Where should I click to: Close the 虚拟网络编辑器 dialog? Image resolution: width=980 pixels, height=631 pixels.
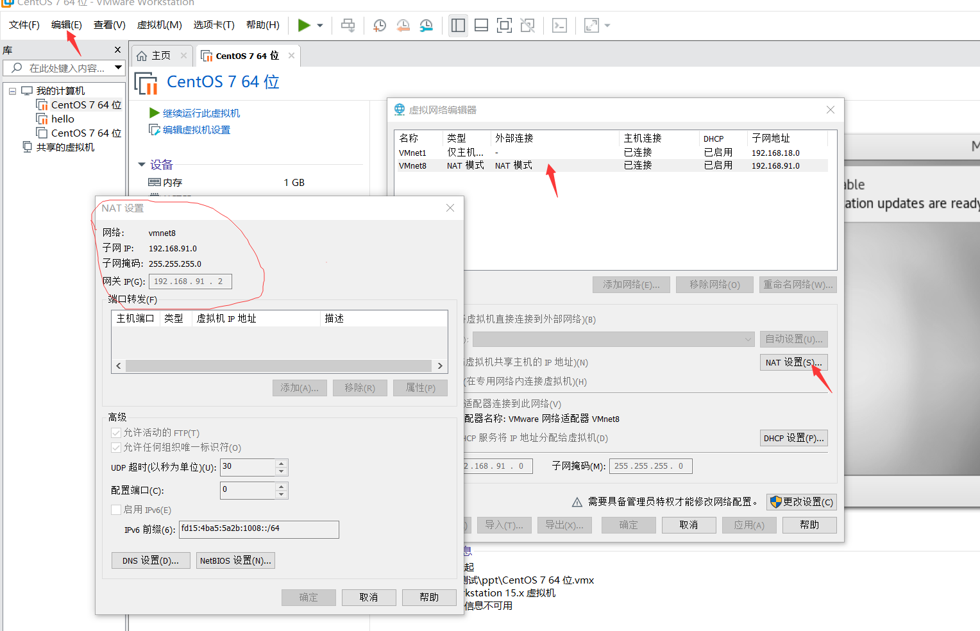[x=831, y=110]
